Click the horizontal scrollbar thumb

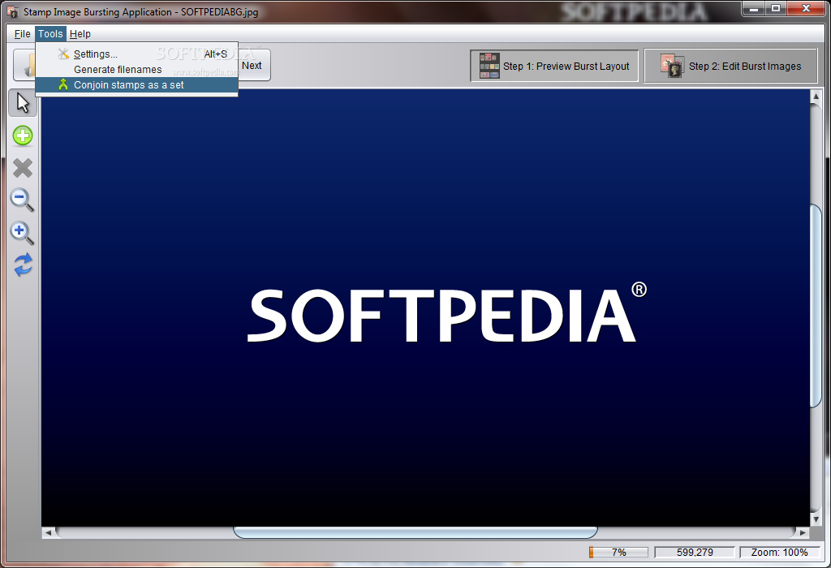click(x=415, y=532)
